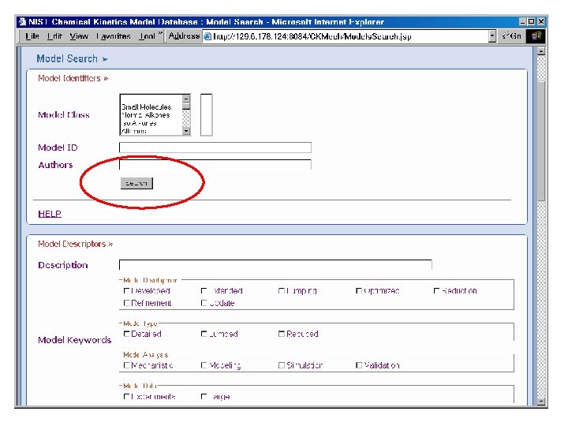Image resolution: width=568 pixels, height=426 pixels.
Task: Open the Favorites menu
Action: point(114,36)
